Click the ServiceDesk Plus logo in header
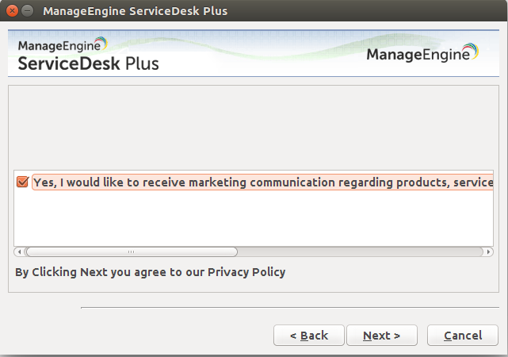 coord(87,54)
